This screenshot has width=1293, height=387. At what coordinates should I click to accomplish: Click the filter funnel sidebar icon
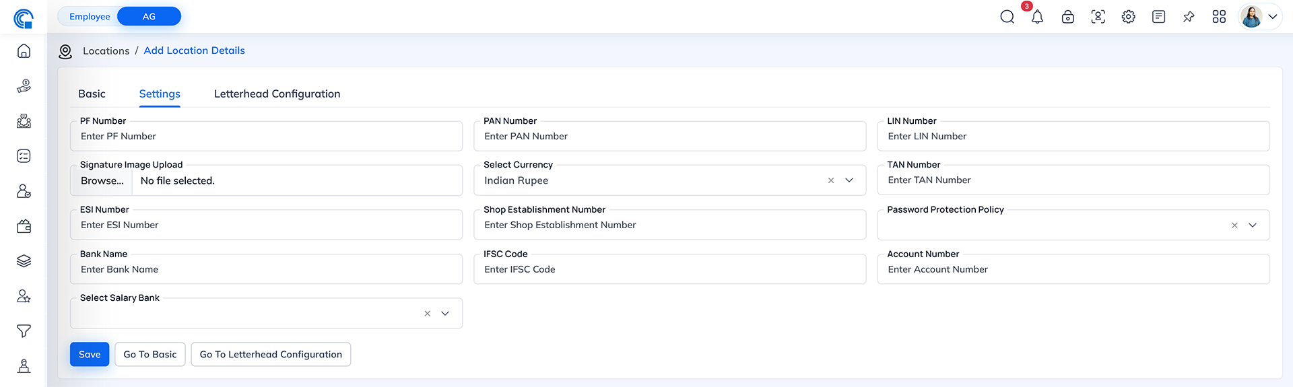pyautogui.click(x=24, y=331)
